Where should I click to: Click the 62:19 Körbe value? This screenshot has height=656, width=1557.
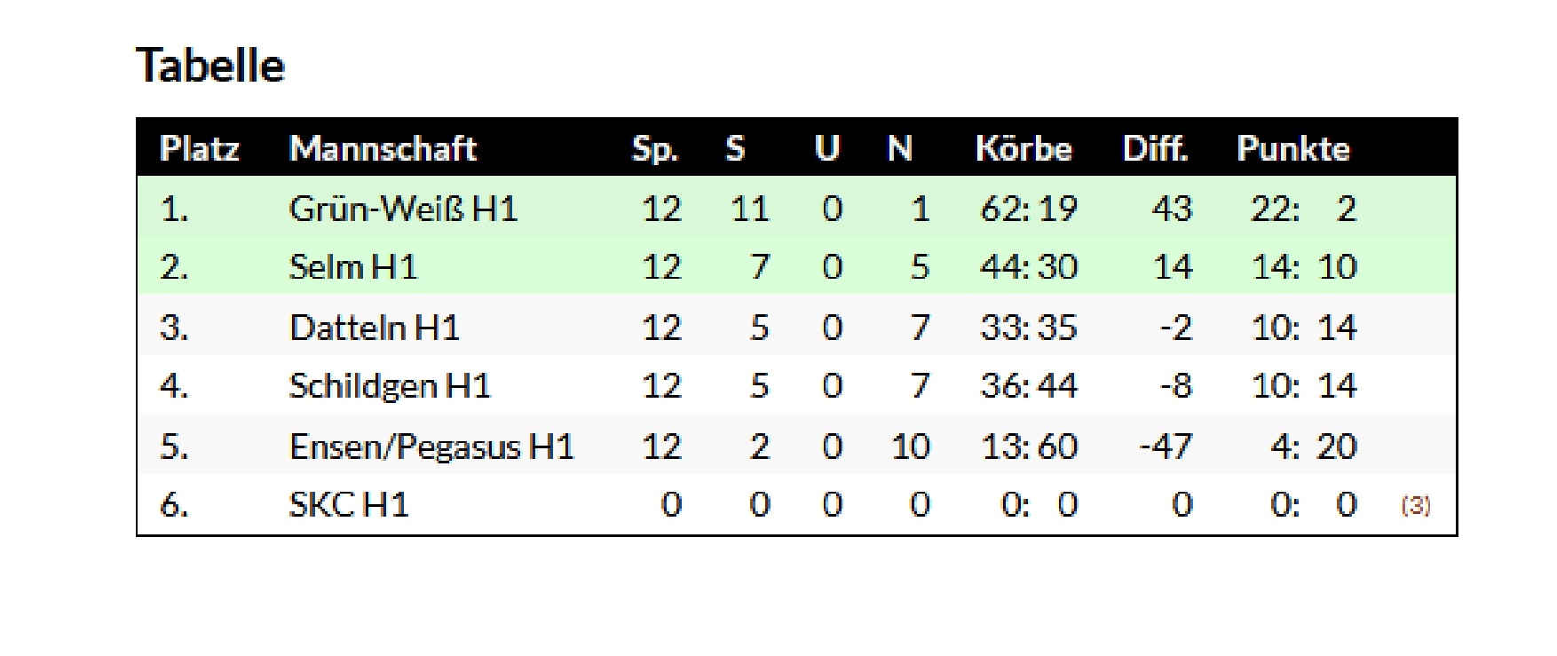tap(1028, 209)
